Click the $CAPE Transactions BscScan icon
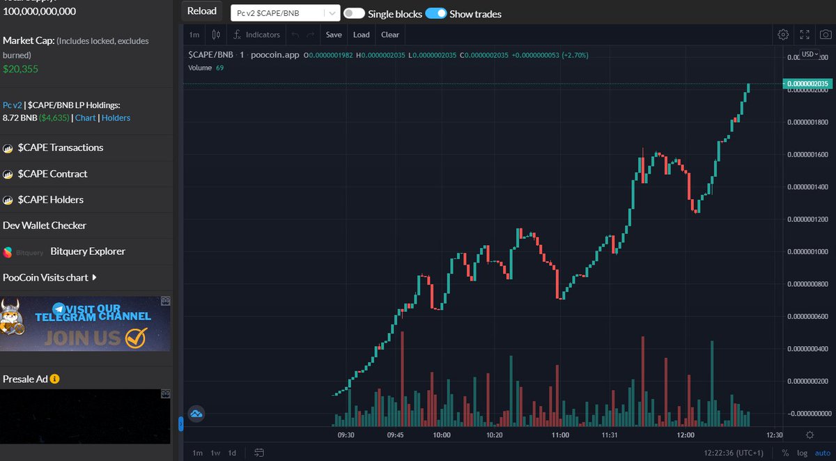 point(8,148)
